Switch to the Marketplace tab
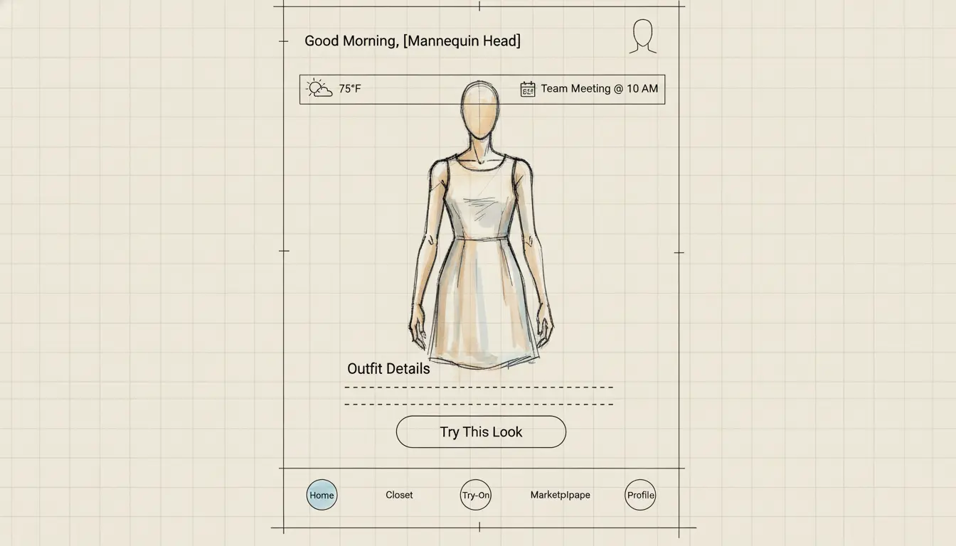Image resolution: width=956 pixels, height=546 pixels. coord(560,495)
